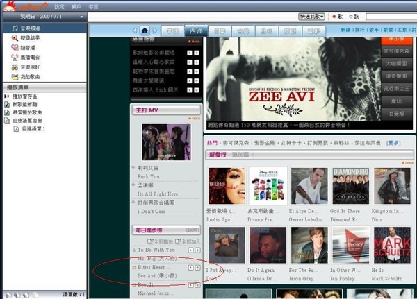Click the 更多 hot artists link

point(393,143)
